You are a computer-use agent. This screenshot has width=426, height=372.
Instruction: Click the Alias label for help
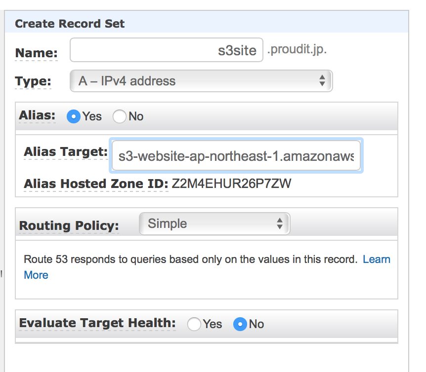pos(37,115)
